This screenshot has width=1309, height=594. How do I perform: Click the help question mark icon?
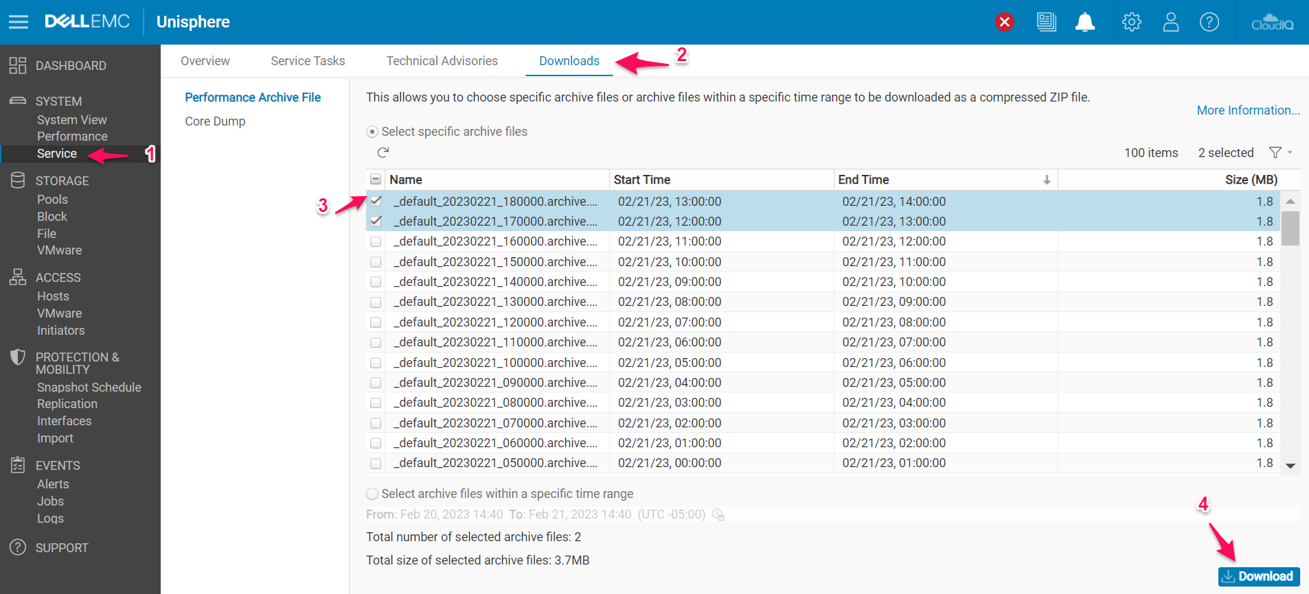(1209, 22)
